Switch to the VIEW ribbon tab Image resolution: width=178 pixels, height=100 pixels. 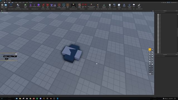pos(27,2)
